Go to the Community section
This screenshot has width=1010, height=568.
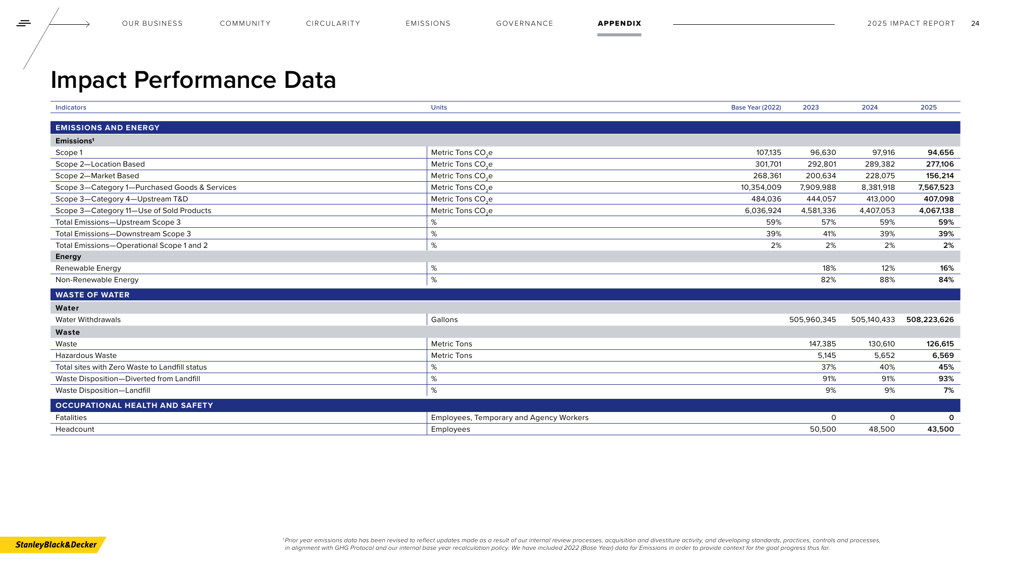[245, 24]
